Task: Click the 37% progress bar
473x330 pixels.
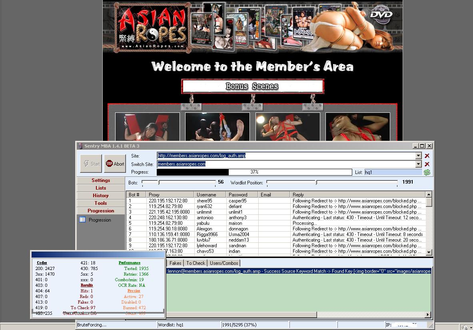Action: 254,172
